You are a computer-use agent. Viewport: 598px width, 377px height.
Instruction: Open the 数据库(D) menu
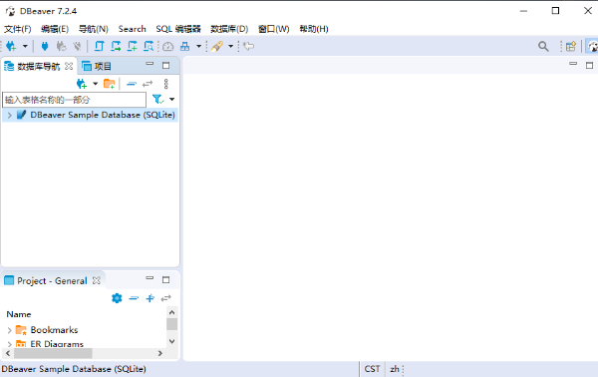229,29
